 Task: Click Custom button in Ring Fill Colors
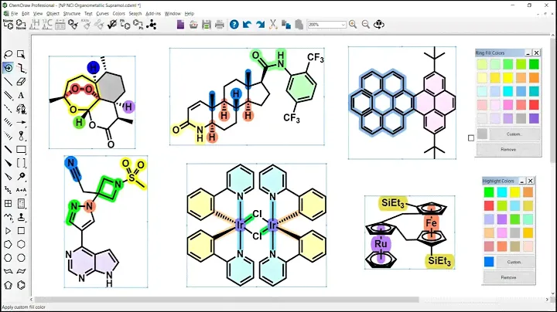click(x=514, y=134)
